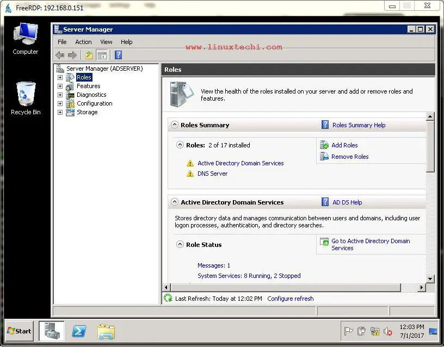The width and height of the screenshot is (444, 347).
Task: Click the network warning tray icon
Action: (374, 331)
